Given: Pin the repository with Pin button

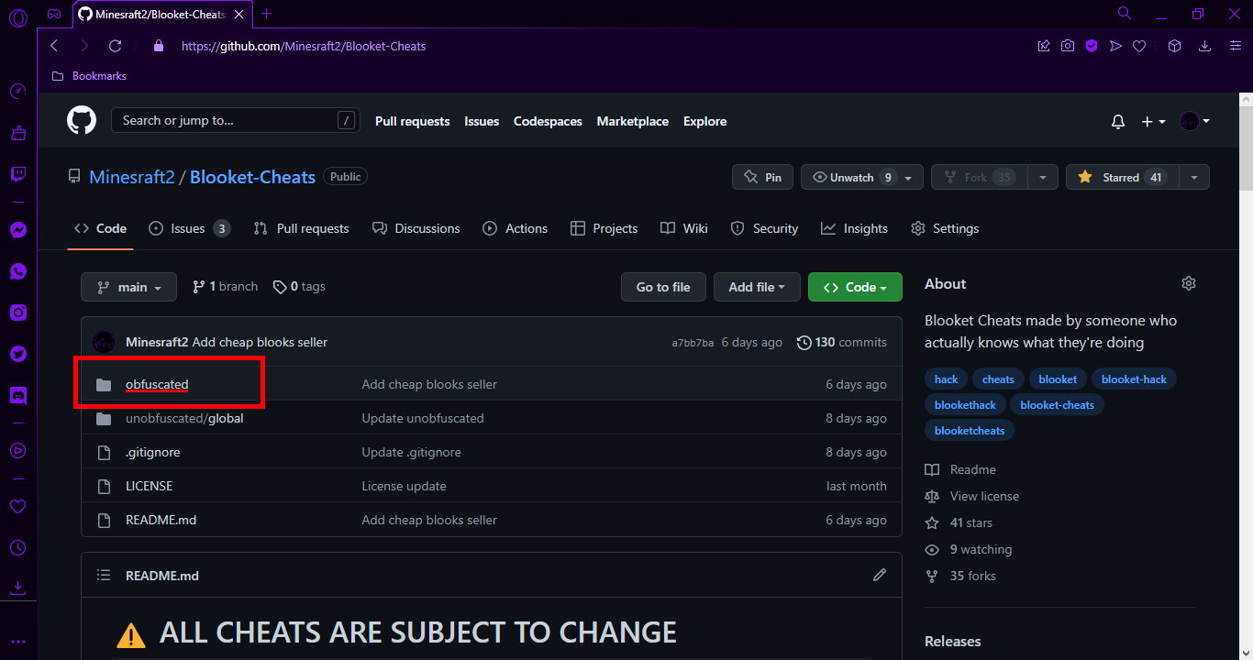Looking at the screenshot, I should 762,178.
